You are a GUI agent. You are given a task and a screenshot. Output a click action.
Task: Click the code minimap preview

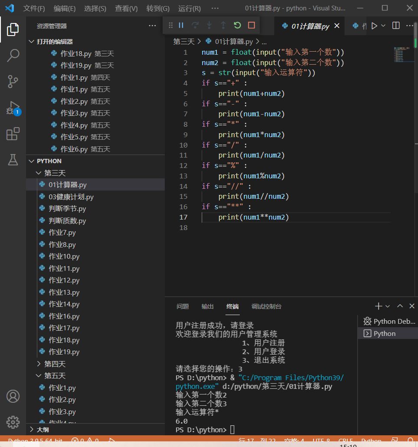click(403, 54)
